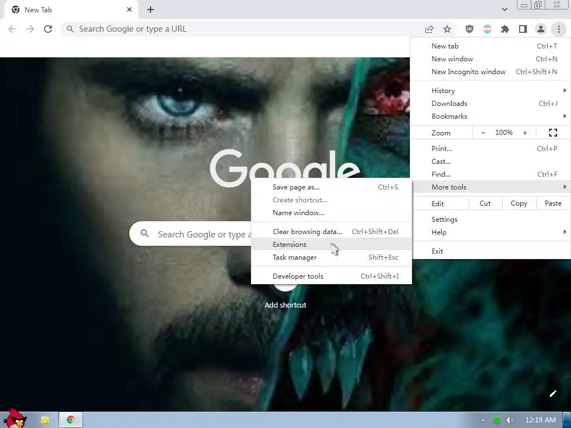The height and width of the screenshot is (428, 571).
Task: Choose New window menu item
Action: click(490, 59)
